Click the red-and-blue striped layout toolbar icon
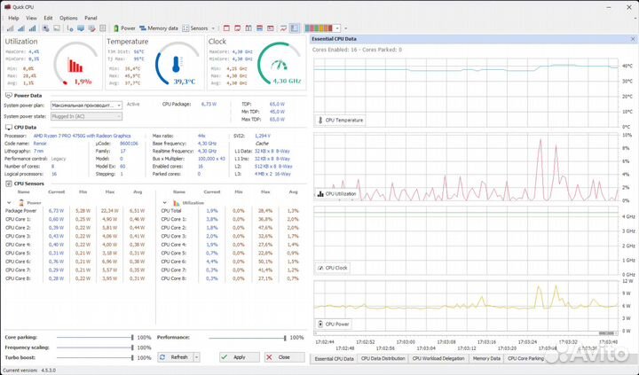Screen dimensions: 639x375 (x=259, y=28)
